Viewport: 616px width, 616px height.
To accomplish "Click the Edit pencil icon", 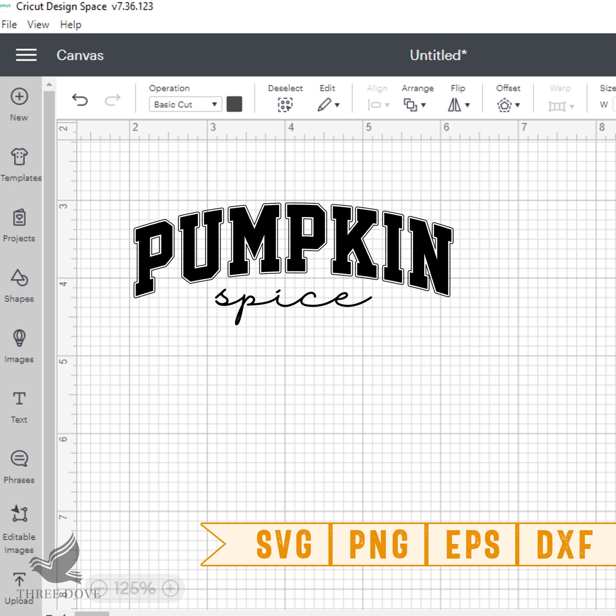I will click(x=324, y=104).
